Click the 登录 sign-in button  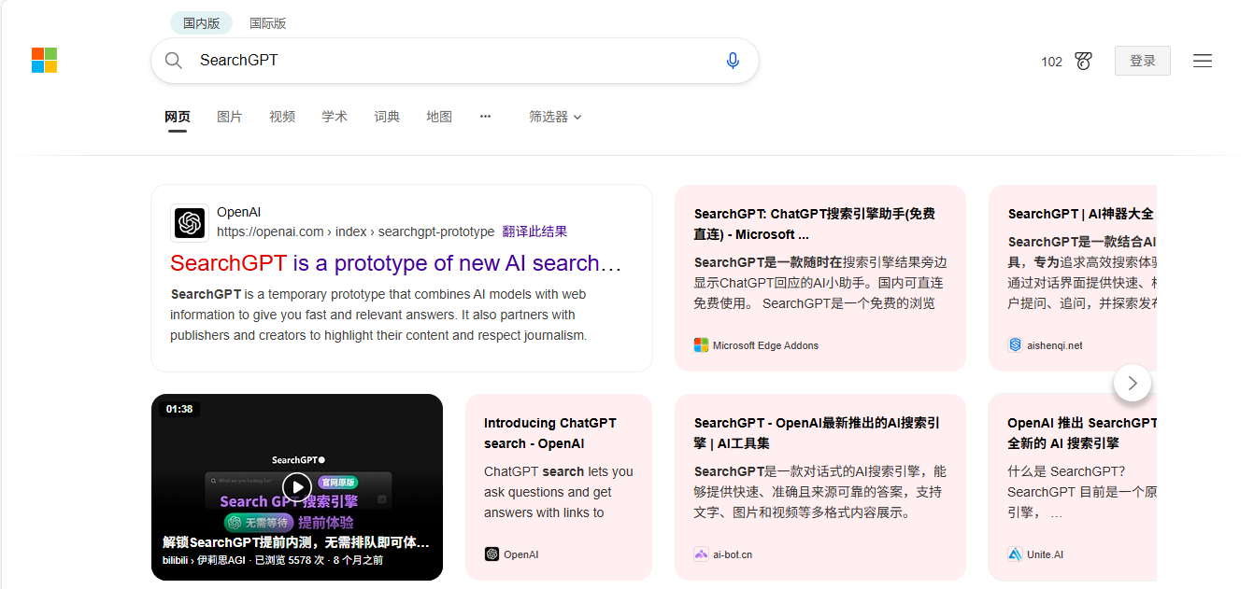[x=1143, y=61]
